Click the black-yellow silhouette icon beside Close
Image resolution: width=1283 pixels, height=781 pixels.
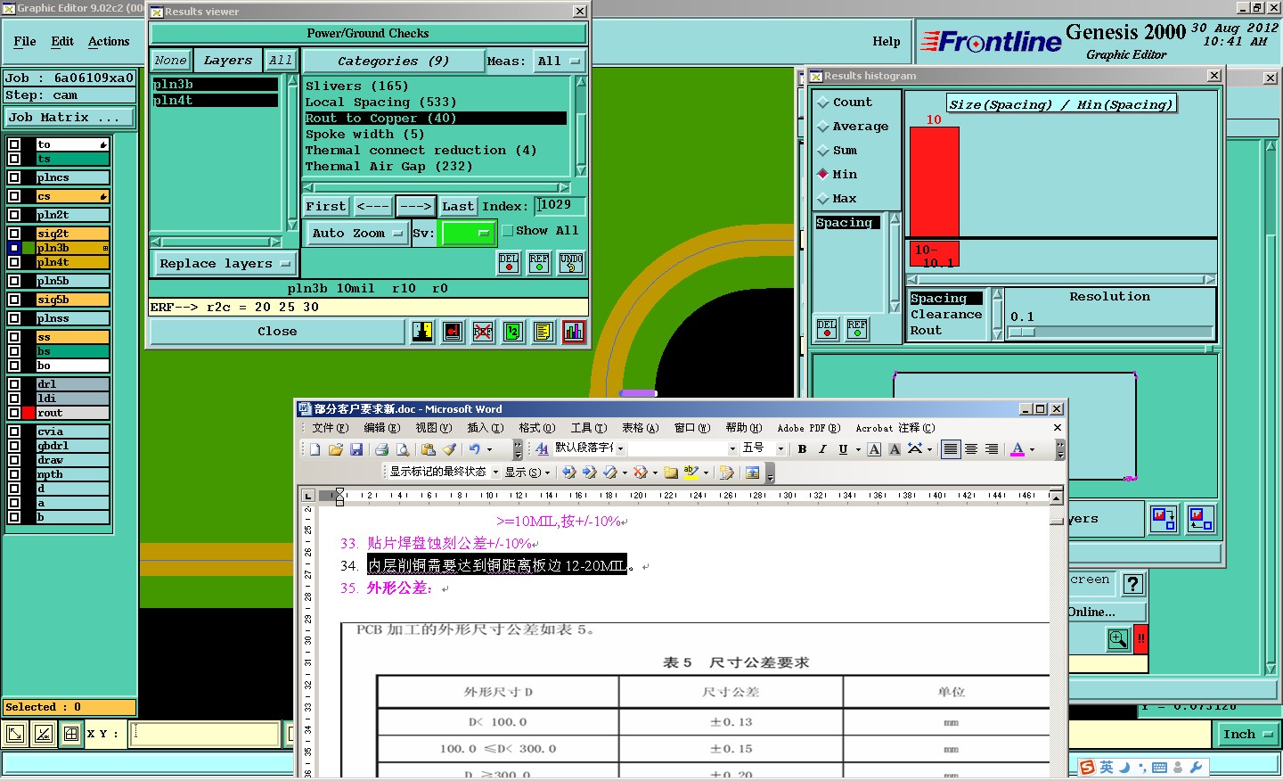(422, 332)
